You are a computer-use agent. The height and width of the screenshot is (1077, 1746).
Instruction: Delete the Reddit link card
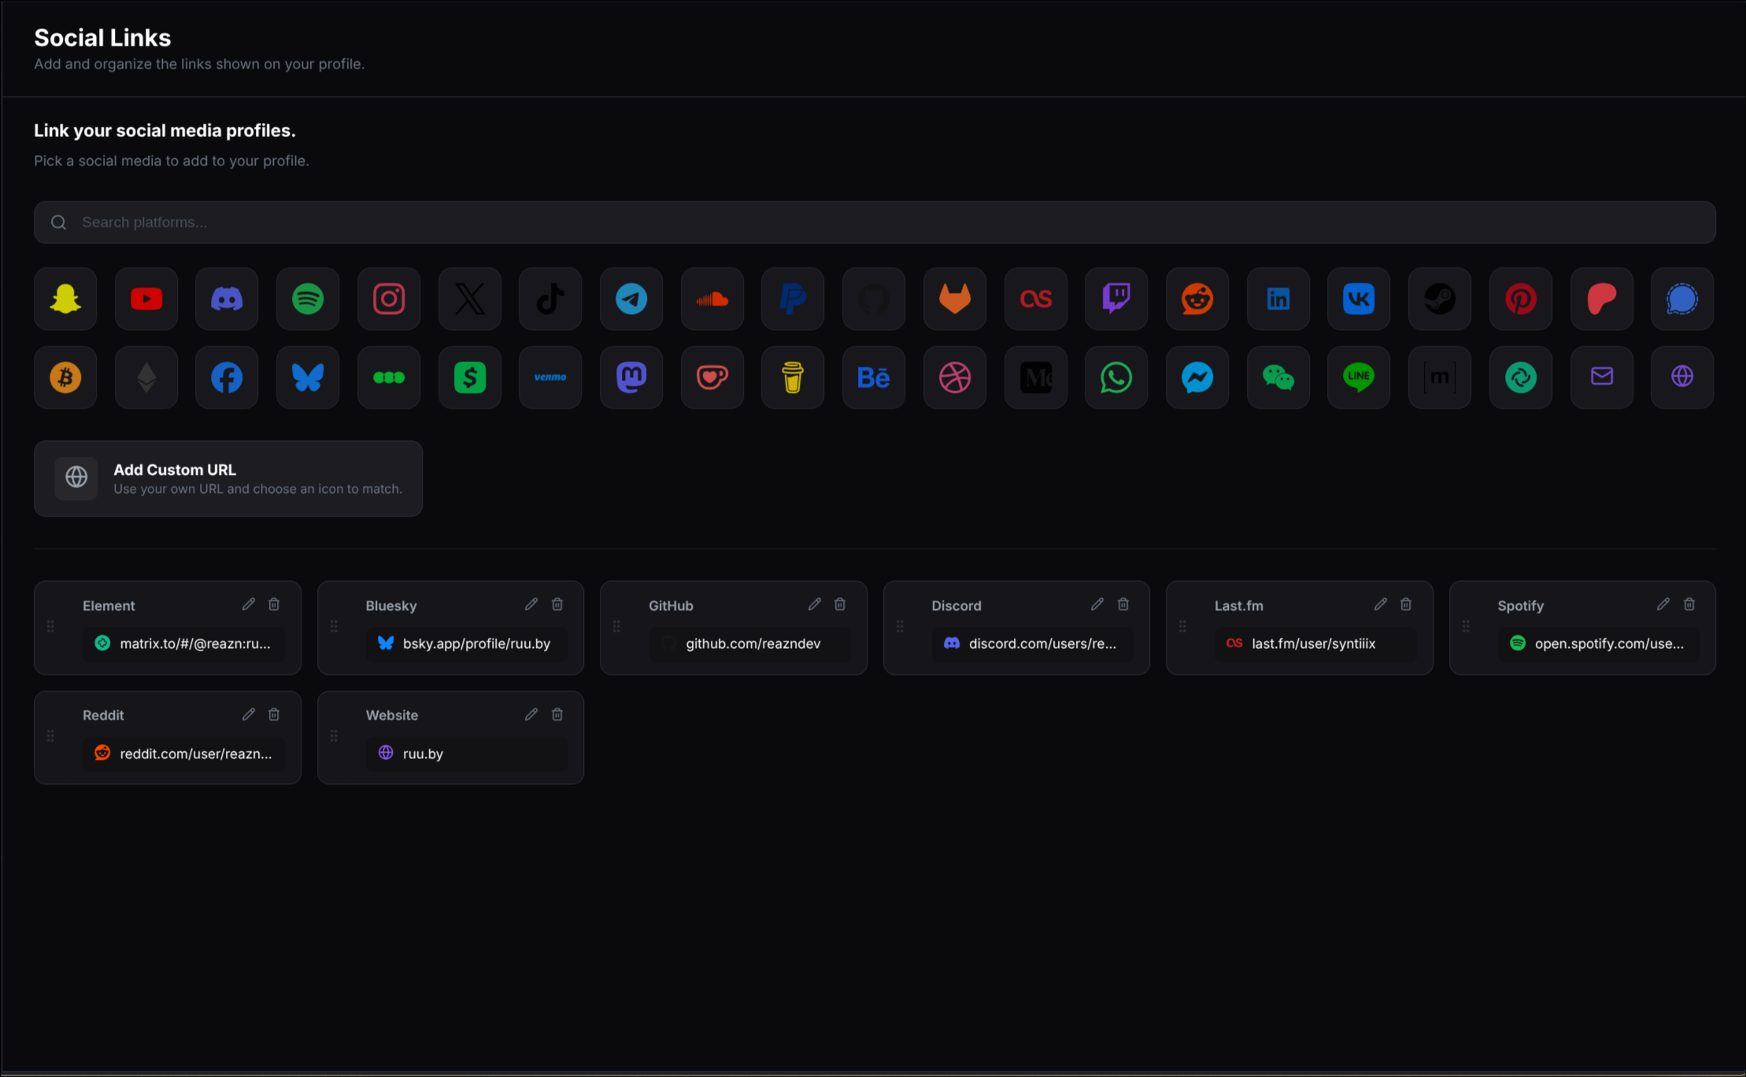coord(274,715)
